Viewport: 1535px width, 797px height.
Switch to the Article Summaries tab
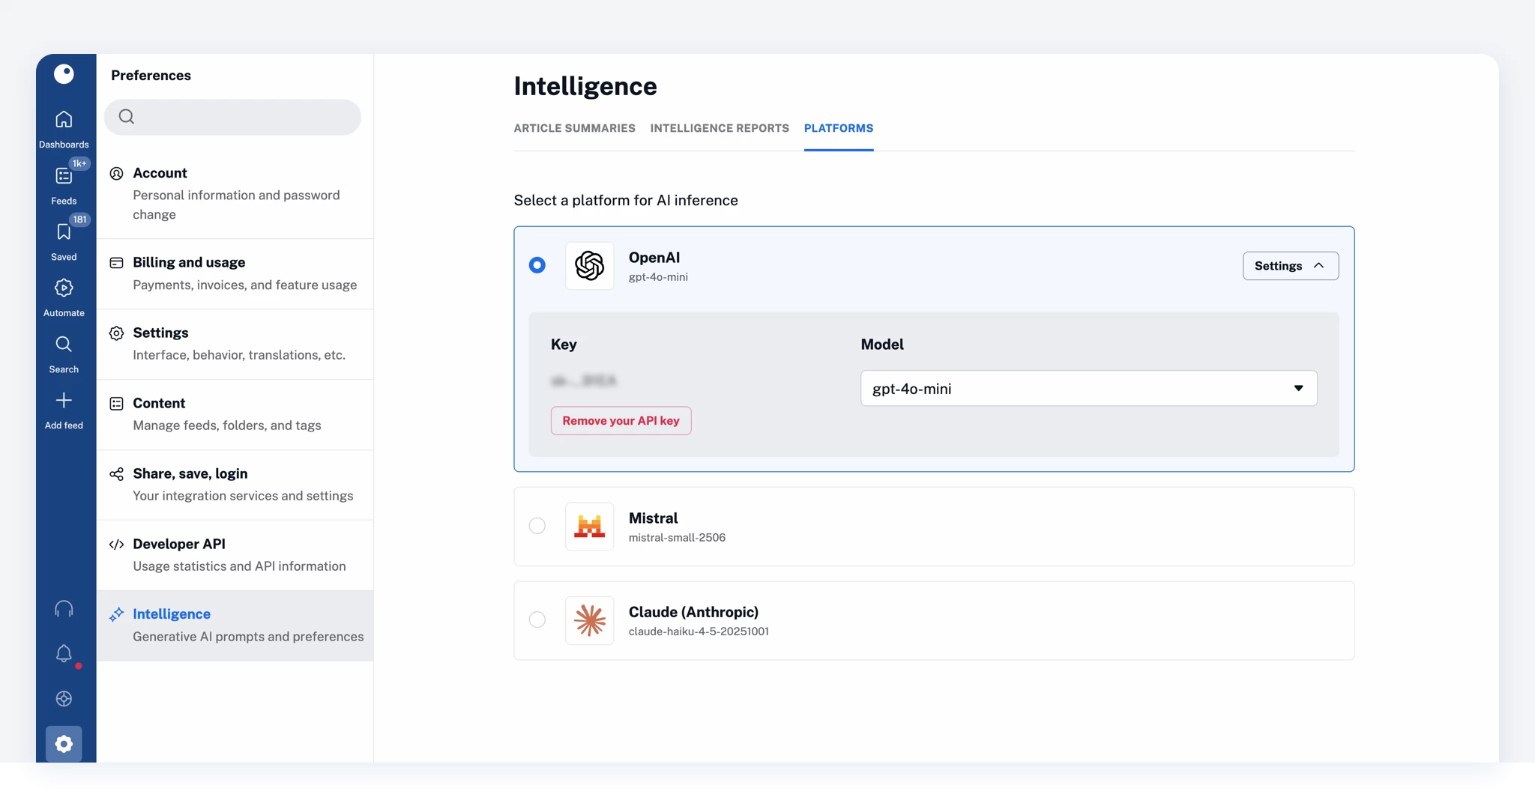click(x=574, y=128)
